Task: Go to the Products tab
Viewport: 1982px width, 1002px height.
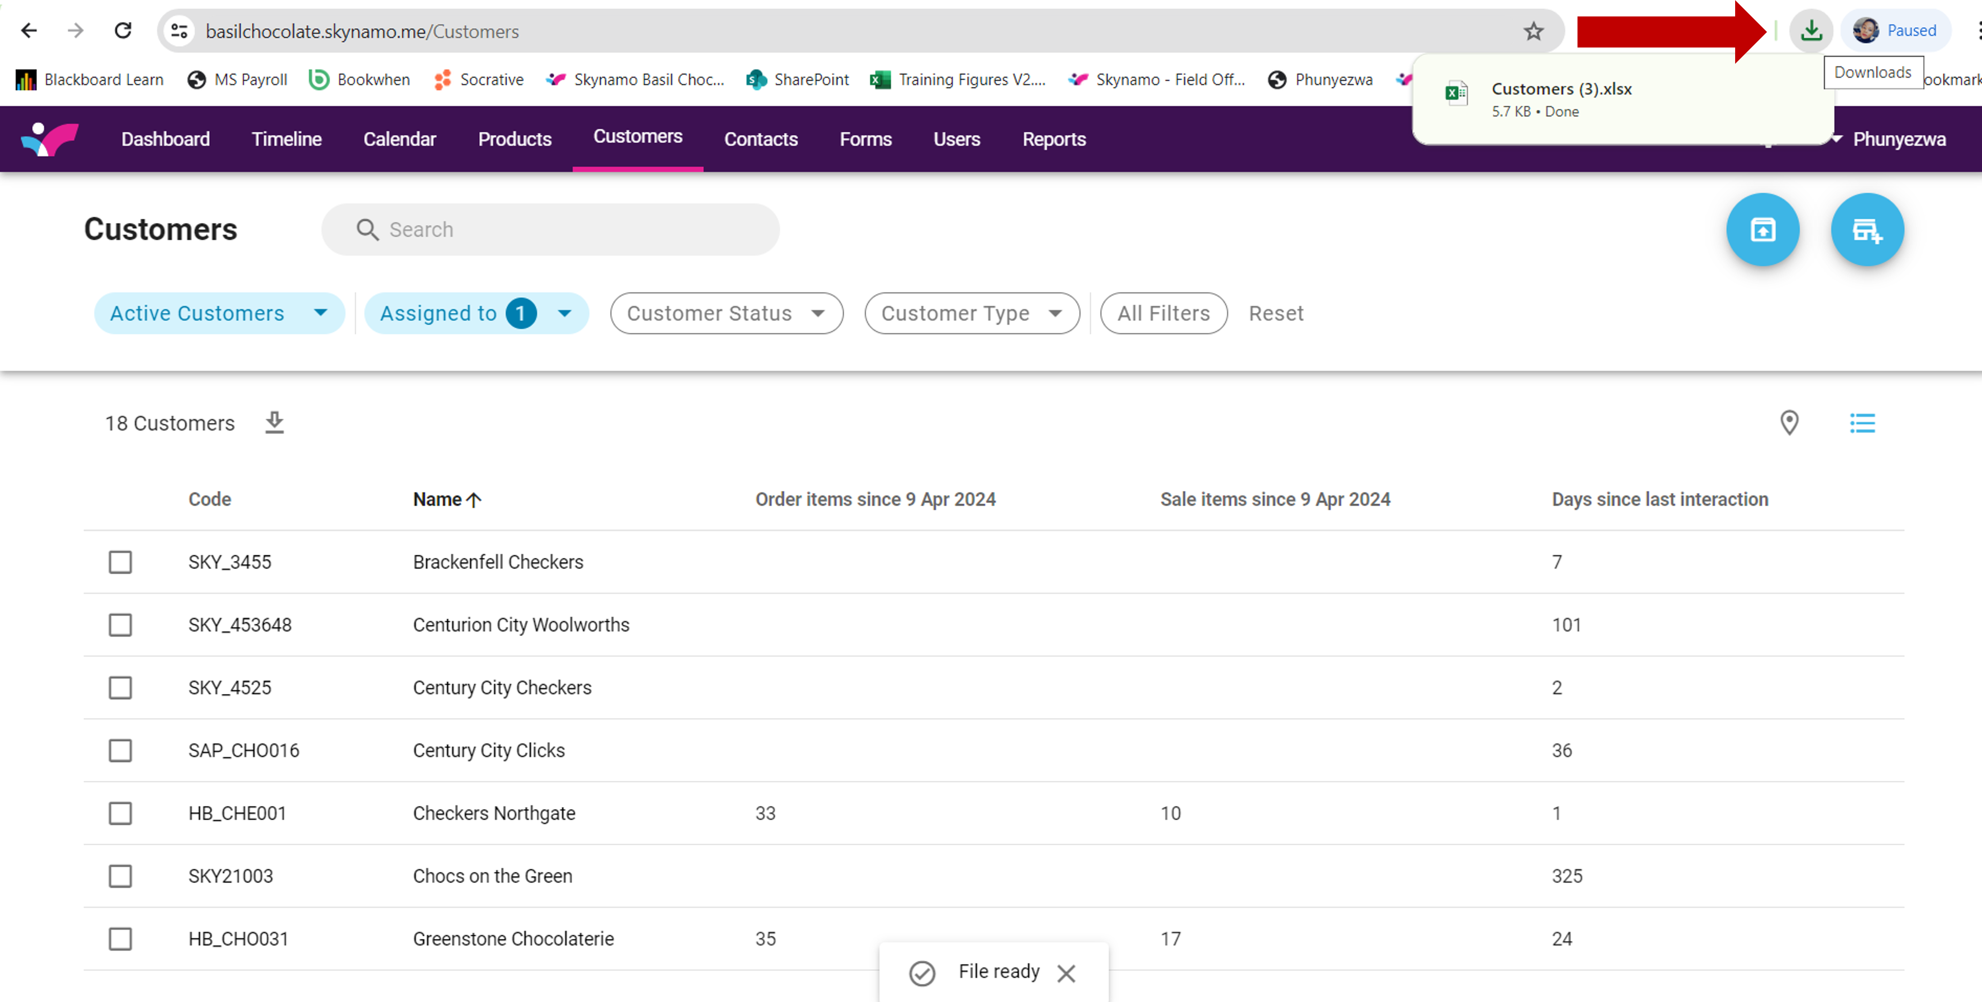Action: click(x=515, y=139)
